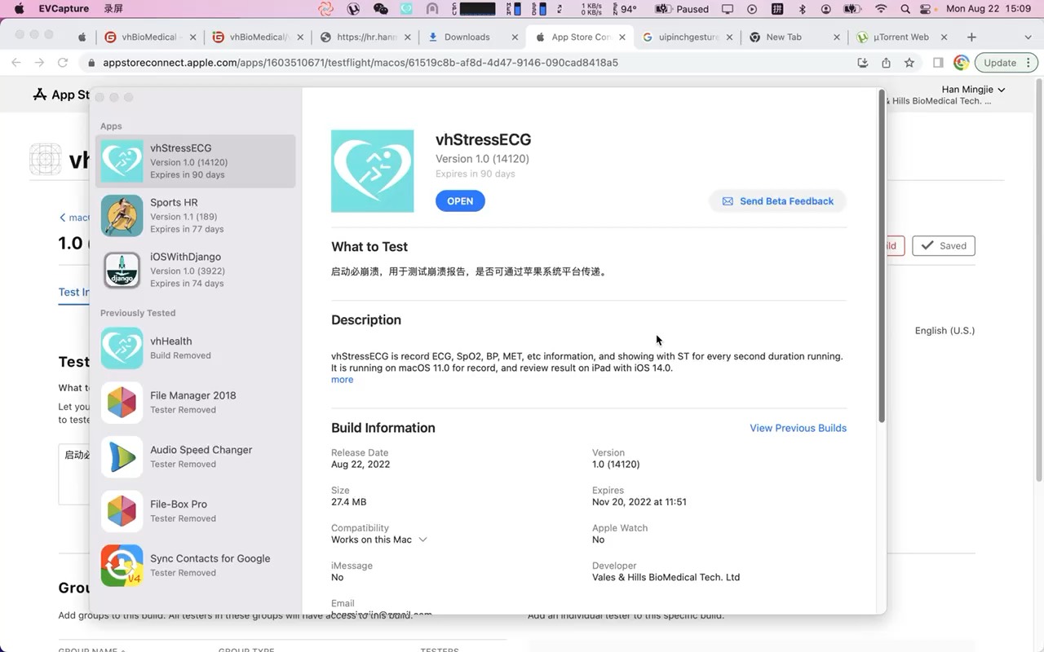Click Bluetooth icon in menu bar

coord(802,10)
